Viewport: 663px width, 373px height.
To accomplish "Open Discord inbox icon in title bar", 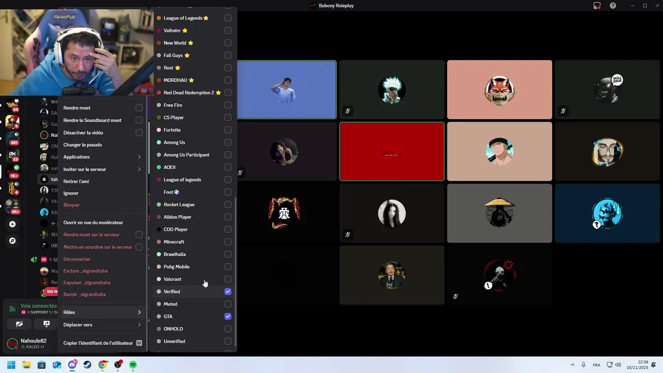I will pos(597,6).
